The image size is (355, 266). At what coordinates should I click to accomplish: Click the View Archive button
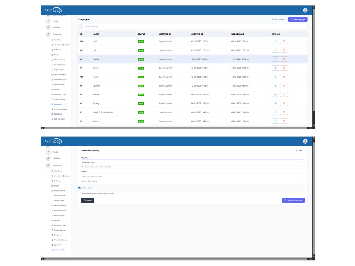(278, 20)
